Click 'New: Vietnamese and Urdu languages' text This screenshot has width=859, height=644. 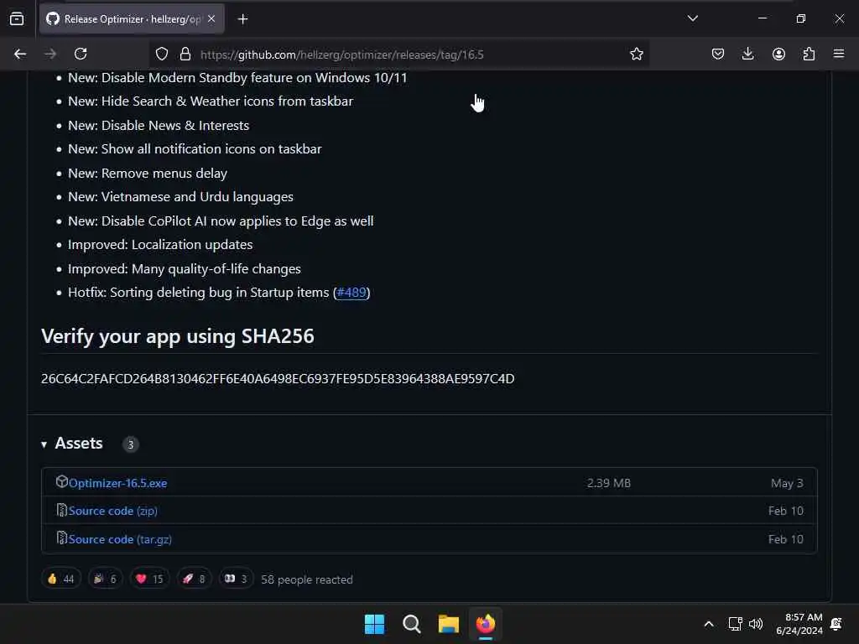click(x=181, y=196)
